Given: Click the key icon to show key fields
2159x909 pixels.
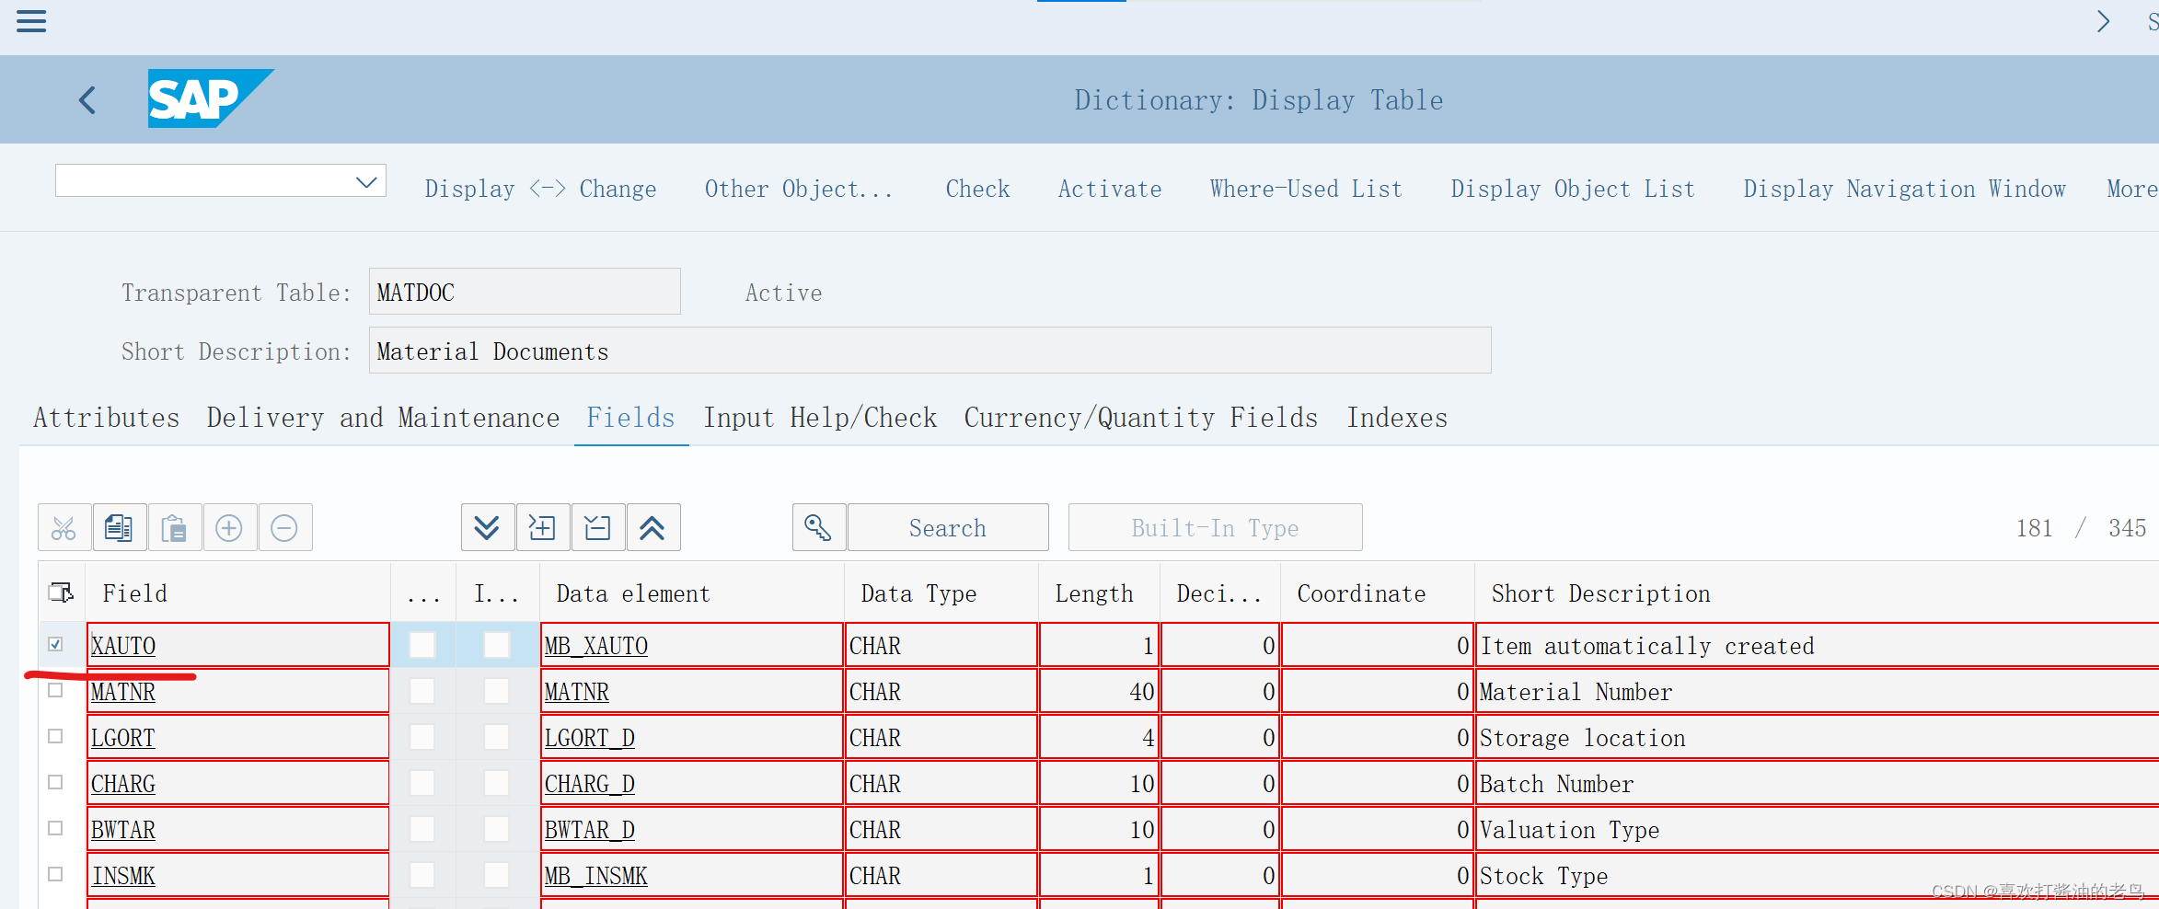Looking at the screenshot, I should point(818,527).
